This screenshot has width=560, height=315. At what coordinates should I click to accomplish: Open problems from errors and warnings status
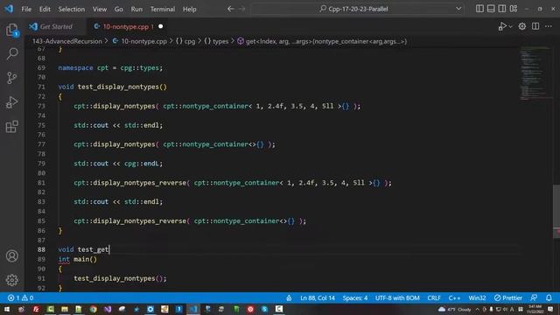tap(20, 297)
